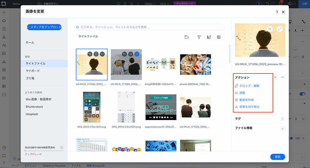
Task: Click セクション breadcrumb
Action: (x=31, y=166)
